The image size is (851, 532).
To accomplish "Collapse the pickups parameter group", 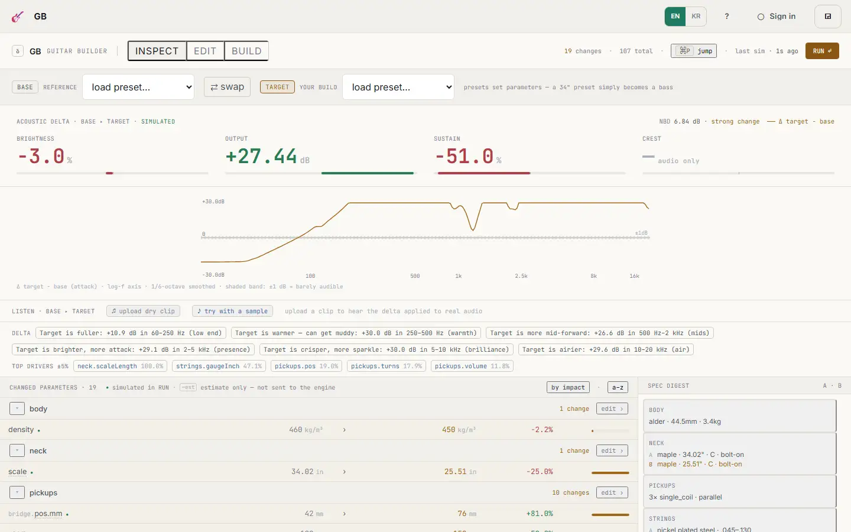I will click(17, 492).
